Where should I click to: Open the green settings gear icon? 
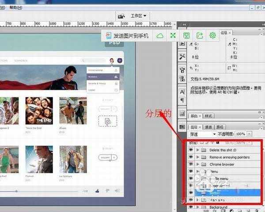point(212,35)
